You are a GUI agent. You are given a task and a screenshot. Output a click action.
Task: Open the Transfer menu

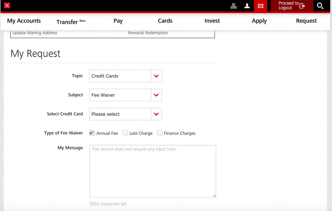click(71, 22)
